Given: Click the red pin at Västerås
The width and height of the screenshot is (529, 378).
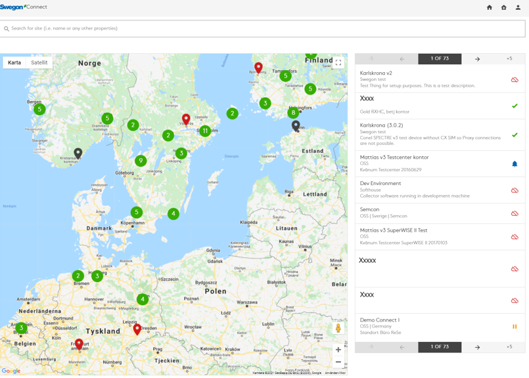Looking at the screenshot, I should [x=186, y=119].
